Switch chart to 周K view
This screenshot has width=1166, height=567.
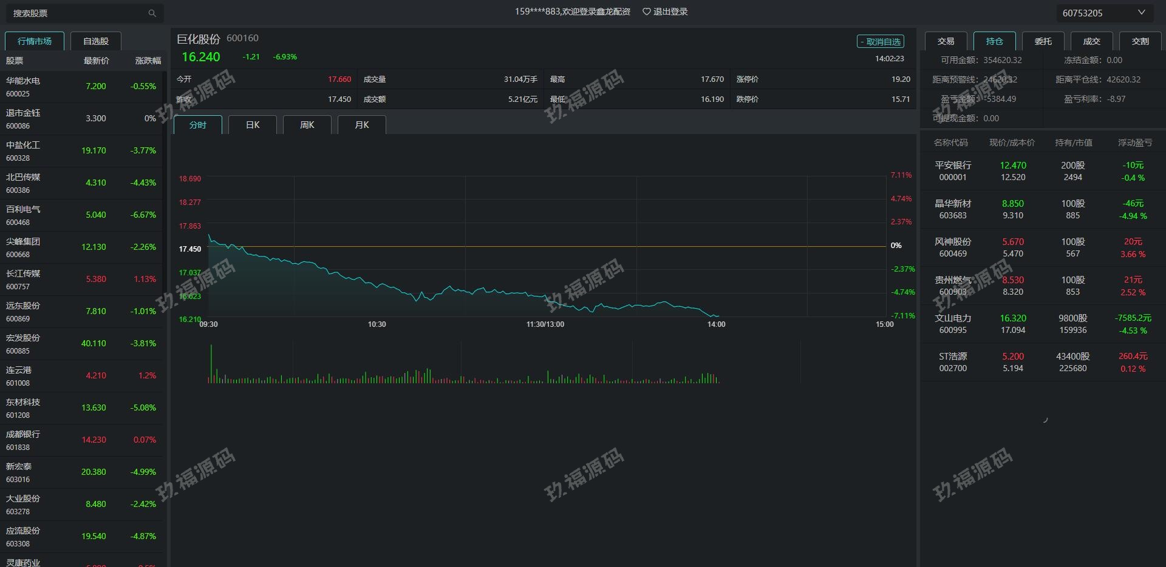(307, 125)
